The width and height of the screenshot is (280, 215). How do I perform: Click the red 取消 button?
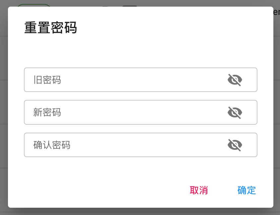click(x=199, y=190)
